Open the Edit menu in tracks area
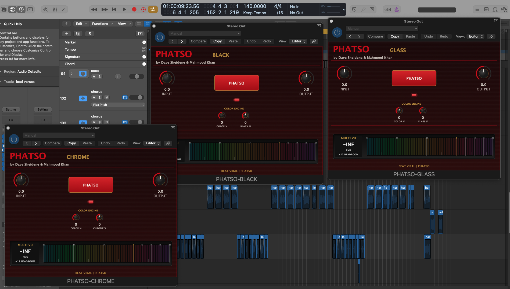The height and width of the screenshot is (289, 510). click(x=81, y=24)
